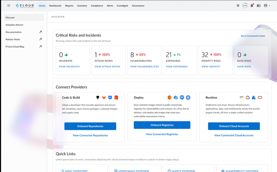Expand the profile dropdown arrow
The height and width of the screenshot is (172, 277).
tap(269, 6)
